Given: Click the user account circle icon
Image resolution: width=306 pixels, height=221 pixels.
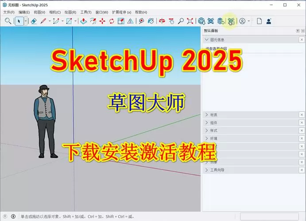Looking at the screenshot, I should tap(242, 21).
